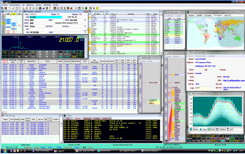Click the 21007.5 marker on spectrum display
This screenshot has width=245, height=154.
click(x=16, y=37)
